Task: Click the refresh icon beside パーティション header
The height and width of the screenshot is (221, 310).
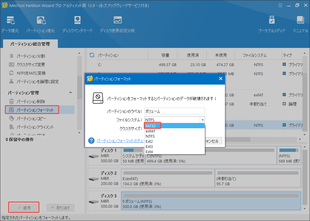Action: [x=92, y=55]
